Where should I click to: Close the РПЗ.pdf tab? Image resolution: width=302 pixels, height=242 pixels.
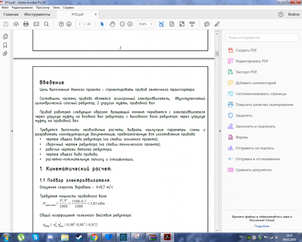96,14
